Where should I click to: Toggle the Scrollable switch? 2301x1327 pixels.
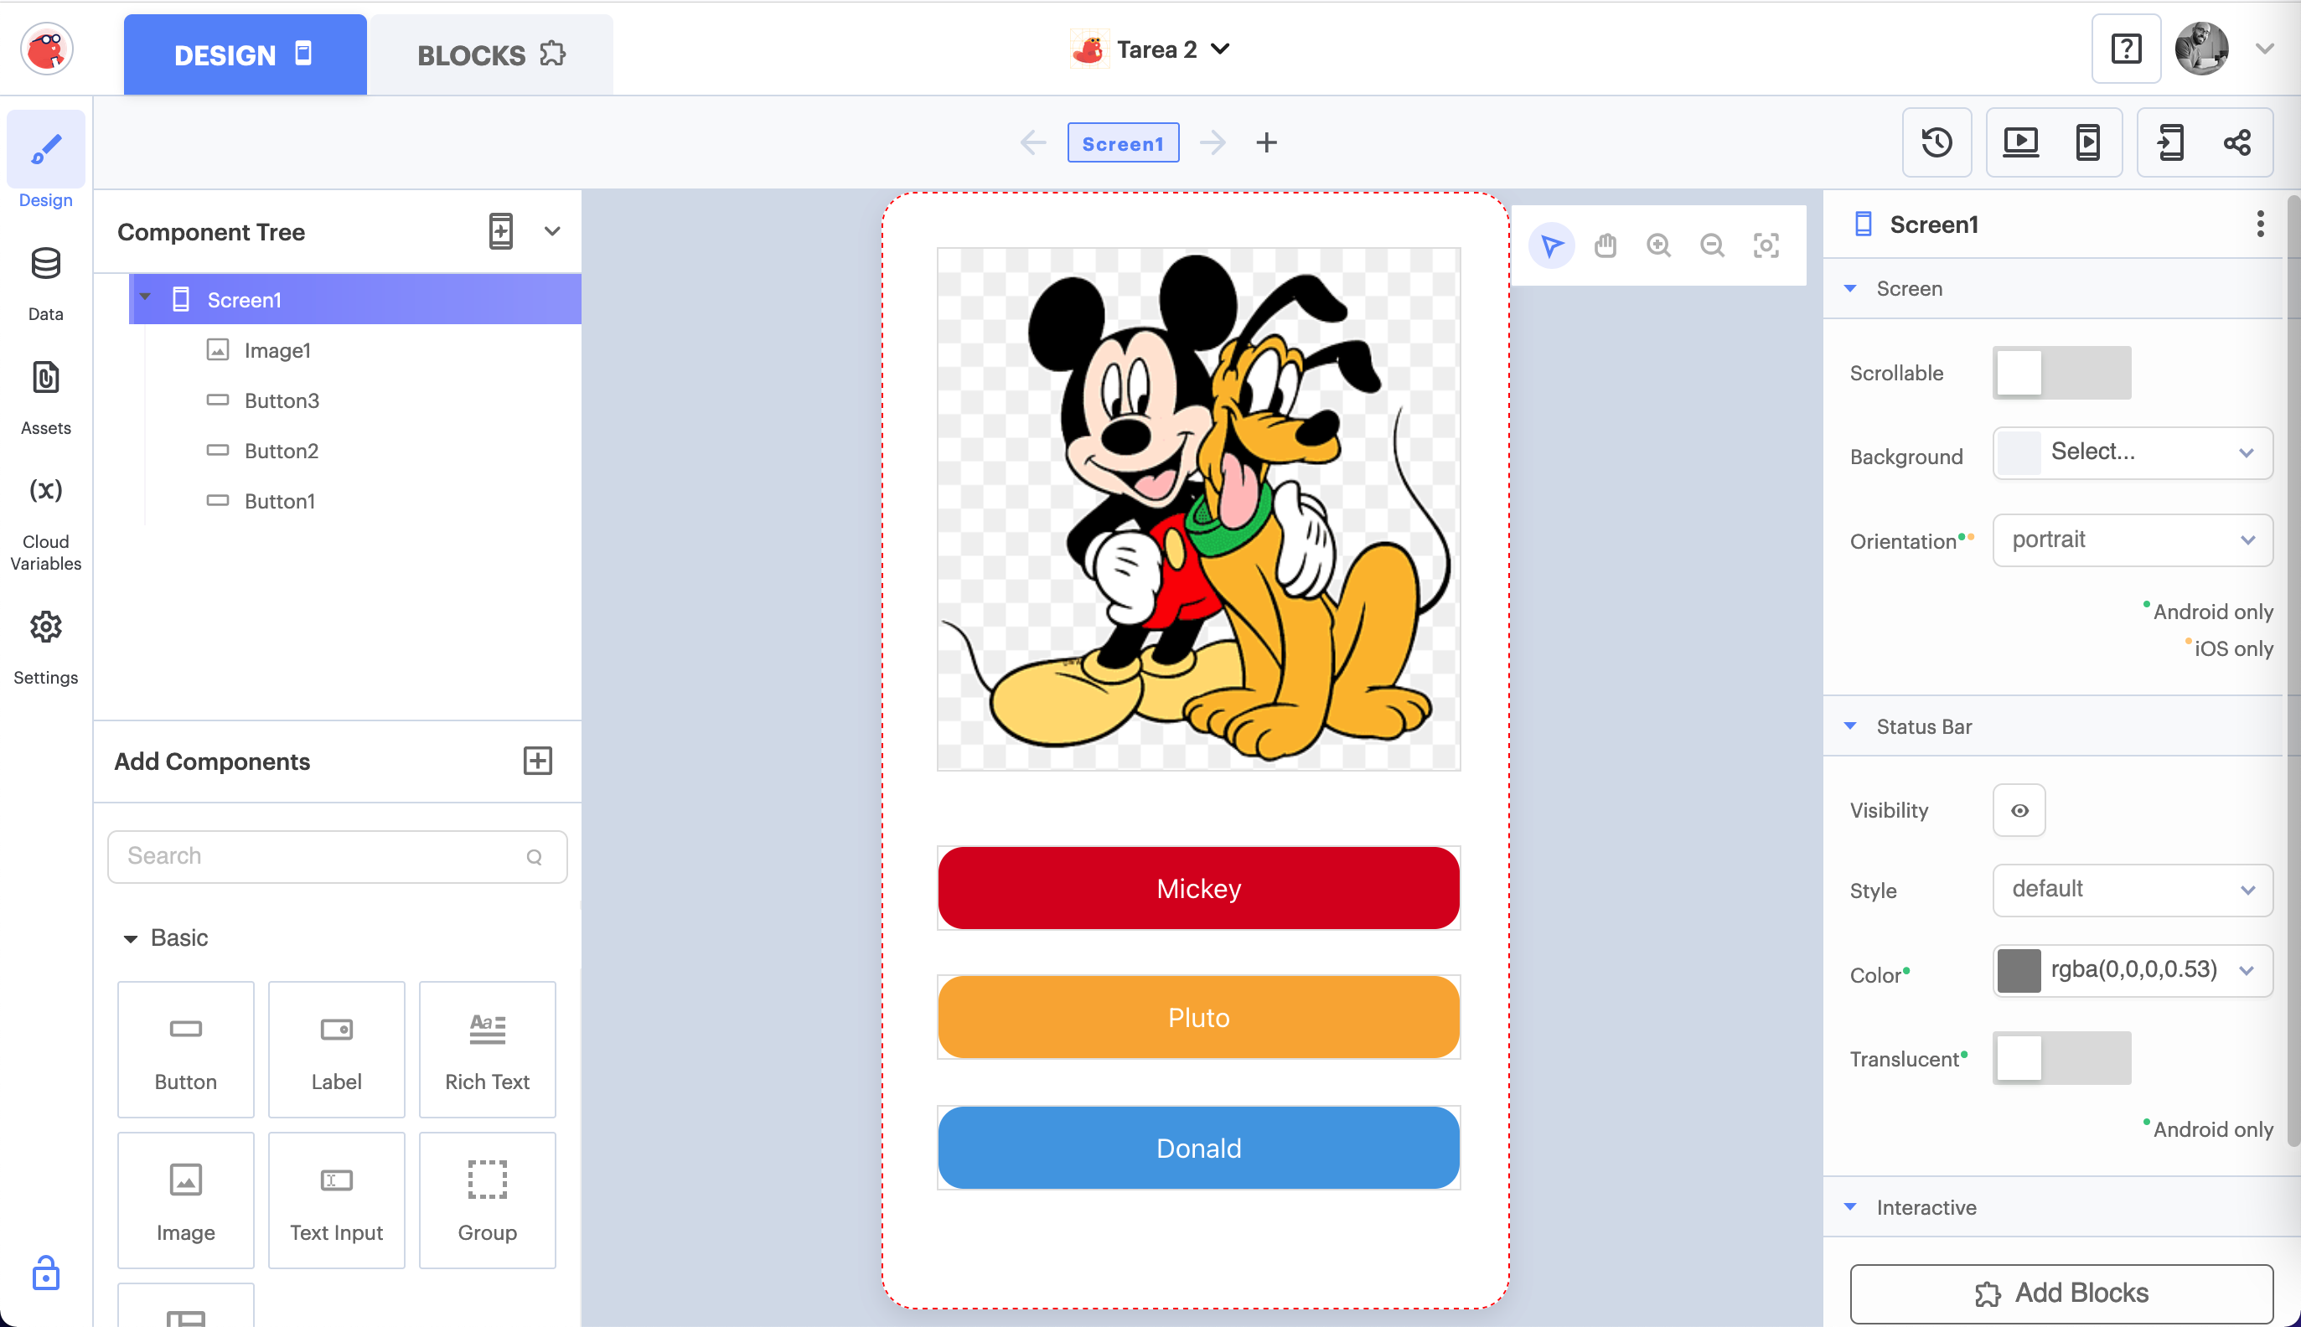point(2061,373)
